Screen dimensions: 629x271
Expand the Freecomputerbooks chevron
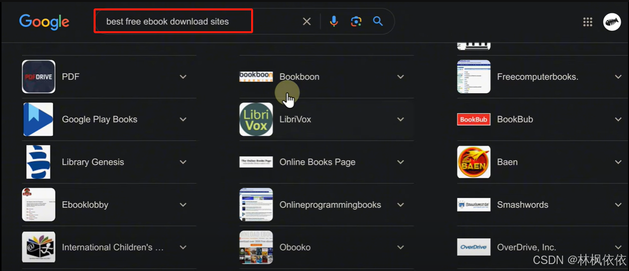click(618, 77)
